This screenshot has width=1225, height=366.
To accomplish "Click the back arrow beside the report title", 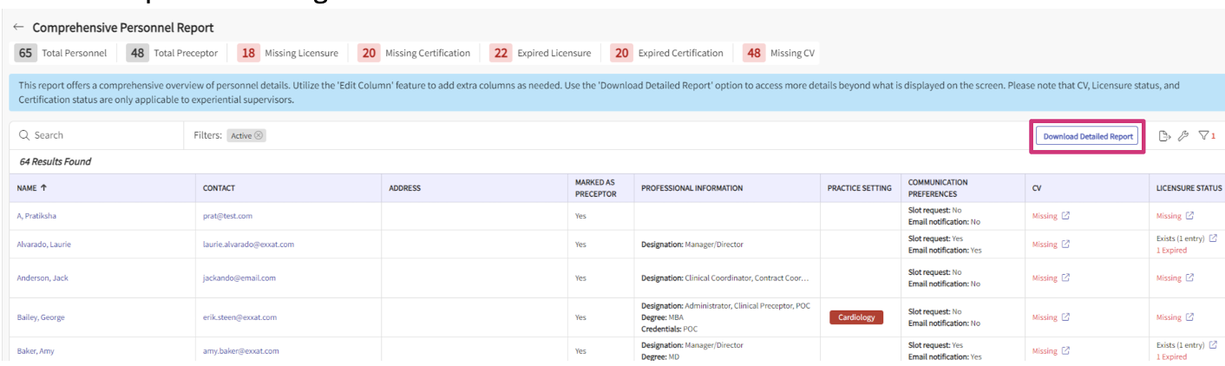I will (19, 29).
